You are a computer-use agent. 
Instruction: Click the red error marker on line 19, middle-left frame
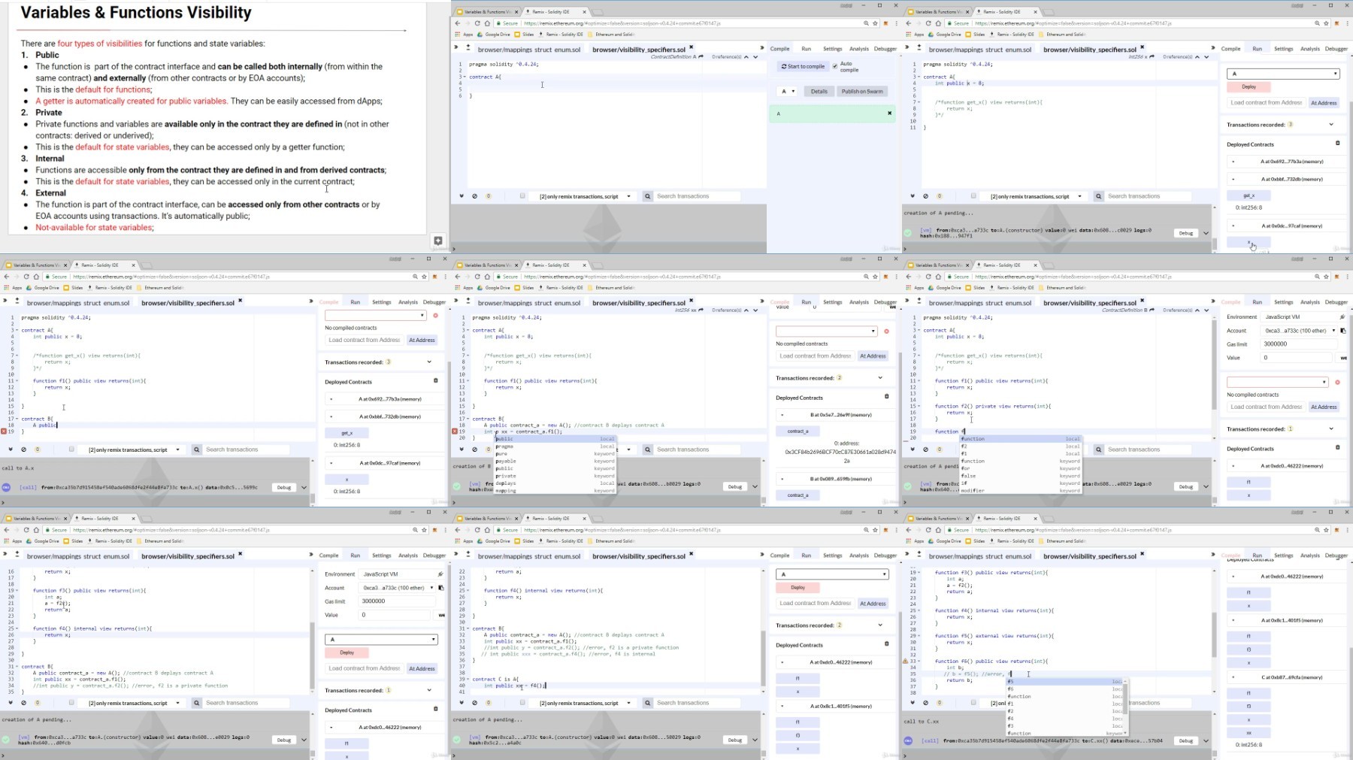[4, 431]
